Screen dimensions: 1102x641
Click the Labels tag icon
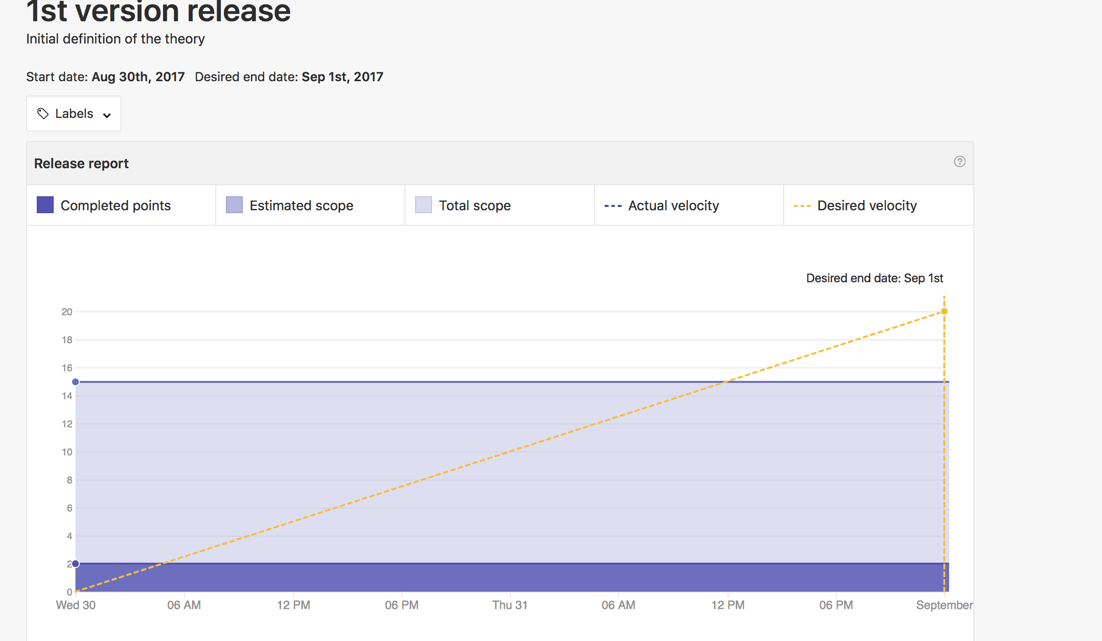(43, 114)
